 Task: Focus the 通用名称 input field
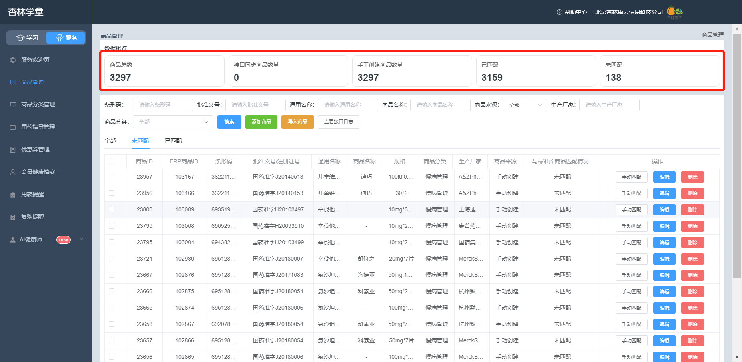(x=348, y=105)
